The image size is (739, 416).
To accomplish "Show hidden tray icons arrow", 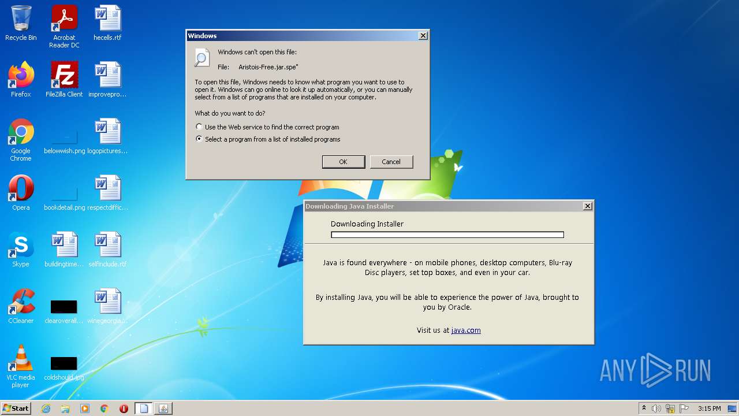I will pyautogui.click(x=644, y=408).
